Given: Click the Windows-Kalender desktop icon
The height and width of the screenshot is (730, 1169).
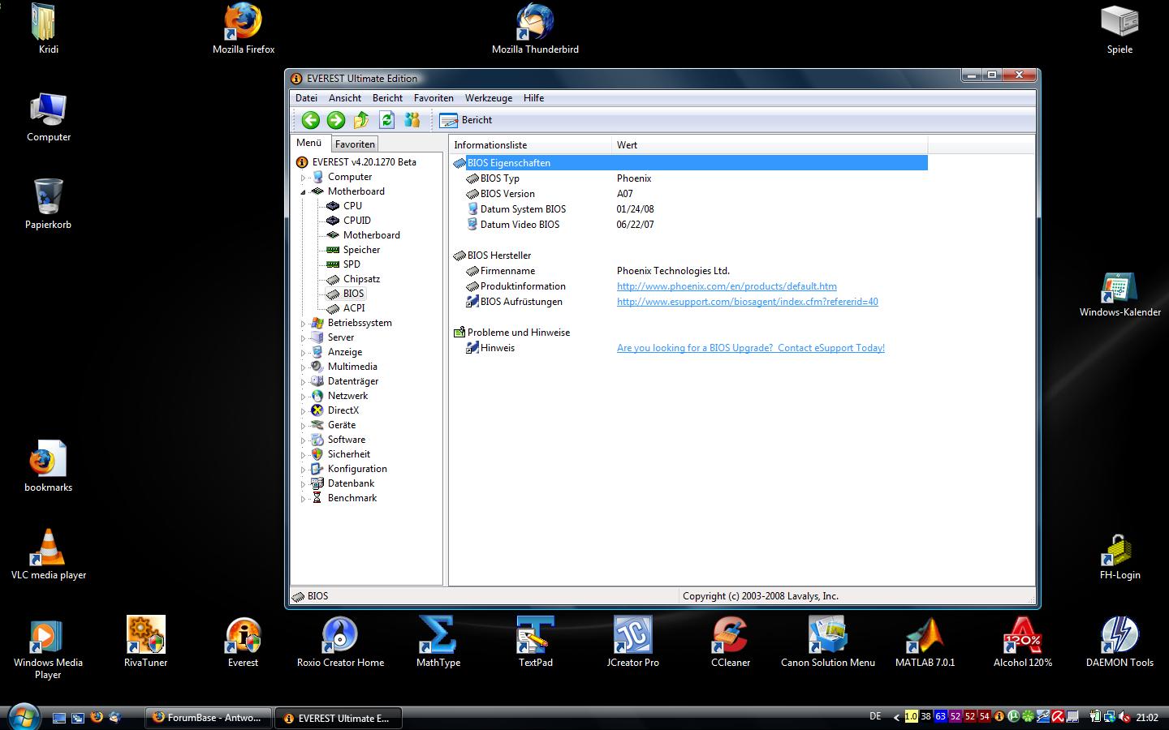Looking at the screenshot, I should pyautogui.click(x=1120, y=294).
